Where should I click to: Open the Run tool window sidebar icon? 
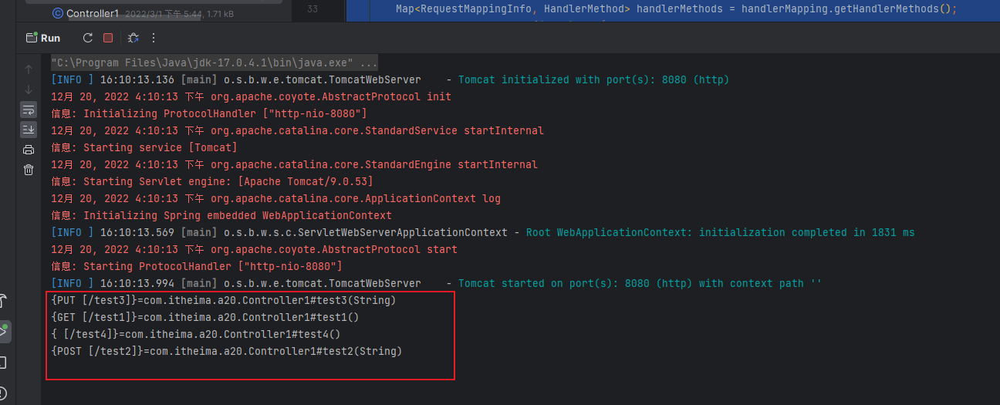(x=4, y=332)
